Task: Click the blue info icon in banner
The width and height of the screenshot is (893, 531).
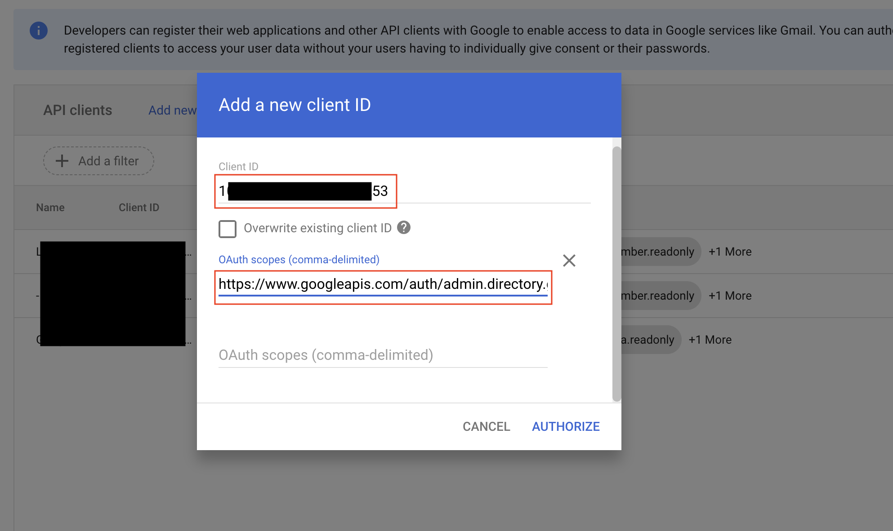Action: coord(39,31)
